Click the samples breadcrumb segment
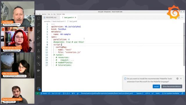 pos(47,21)
